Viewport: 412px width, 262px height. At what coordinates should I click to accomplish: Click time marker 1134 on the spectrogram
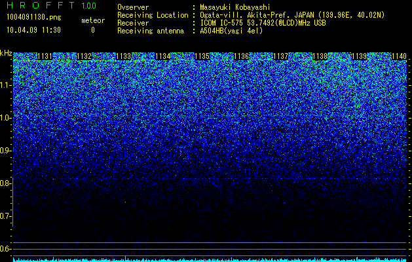(x=163, y=56)
